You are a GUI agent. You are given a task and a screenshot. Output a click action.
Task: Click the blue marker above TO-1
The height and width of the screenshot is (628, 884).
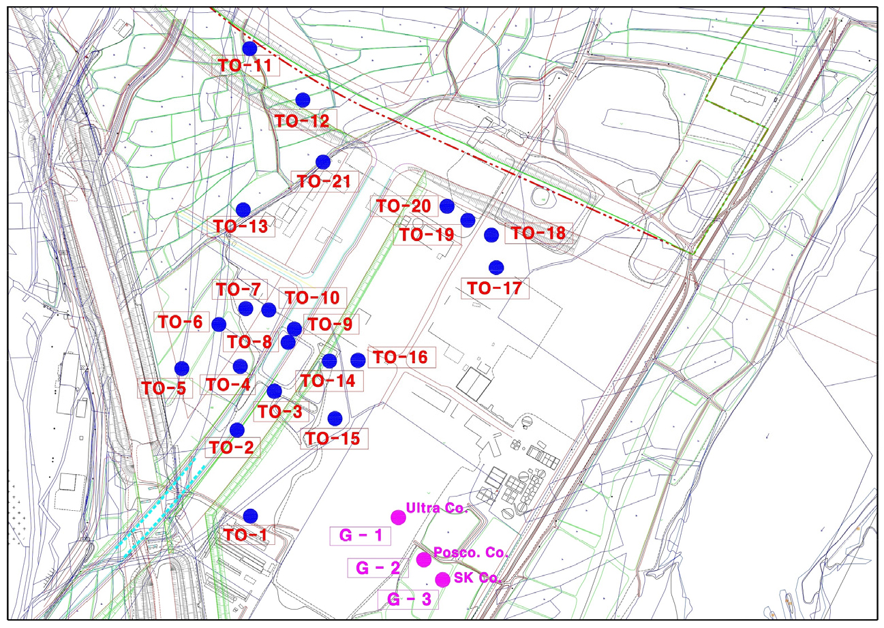[x=250, y=516]
